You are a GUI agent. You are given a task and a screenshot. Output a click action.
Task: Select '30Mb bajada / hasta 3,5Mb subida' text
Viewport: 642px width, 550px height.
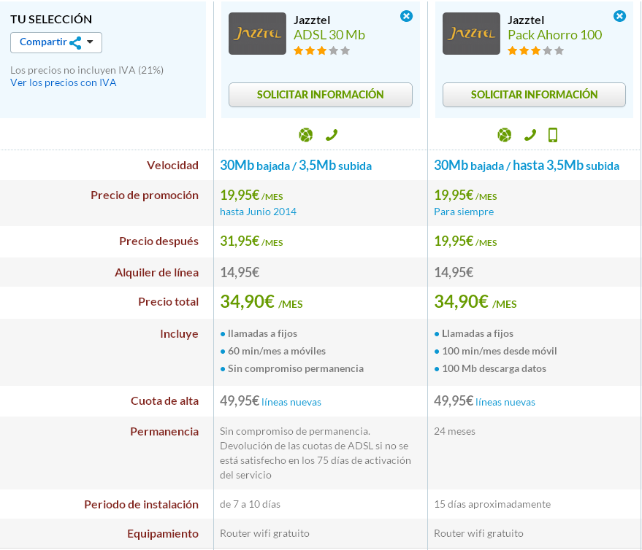coord(527,166)
